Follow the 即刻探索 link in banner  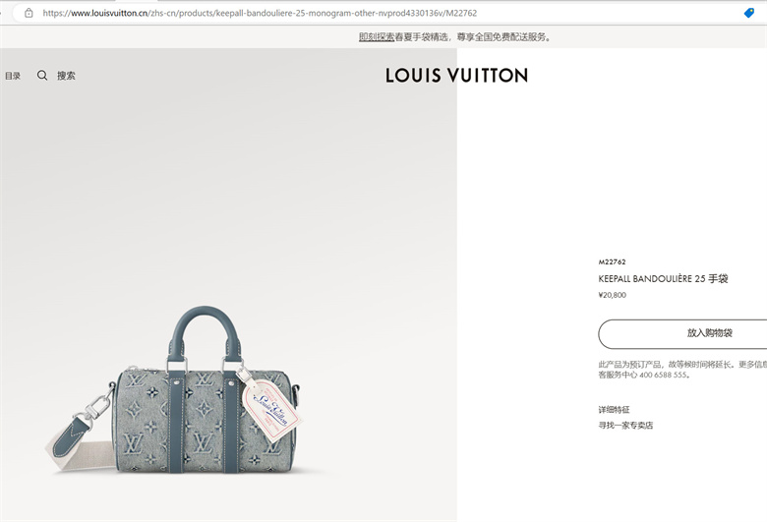377,37
